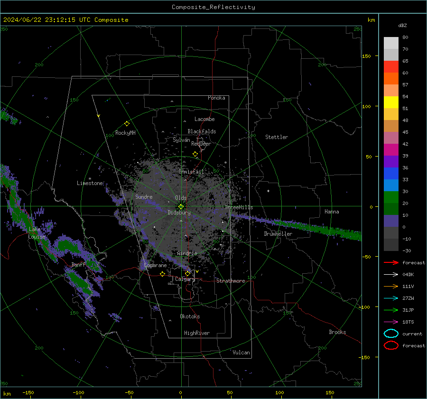Screen dimensions: 427x399
Task: Click the Strathmore label
Action: click(x=231, y=281)
